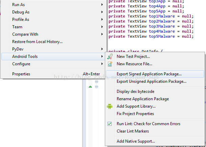Choose Clear Lint Markers
206x147 pixels.
[x=155, y=131]
